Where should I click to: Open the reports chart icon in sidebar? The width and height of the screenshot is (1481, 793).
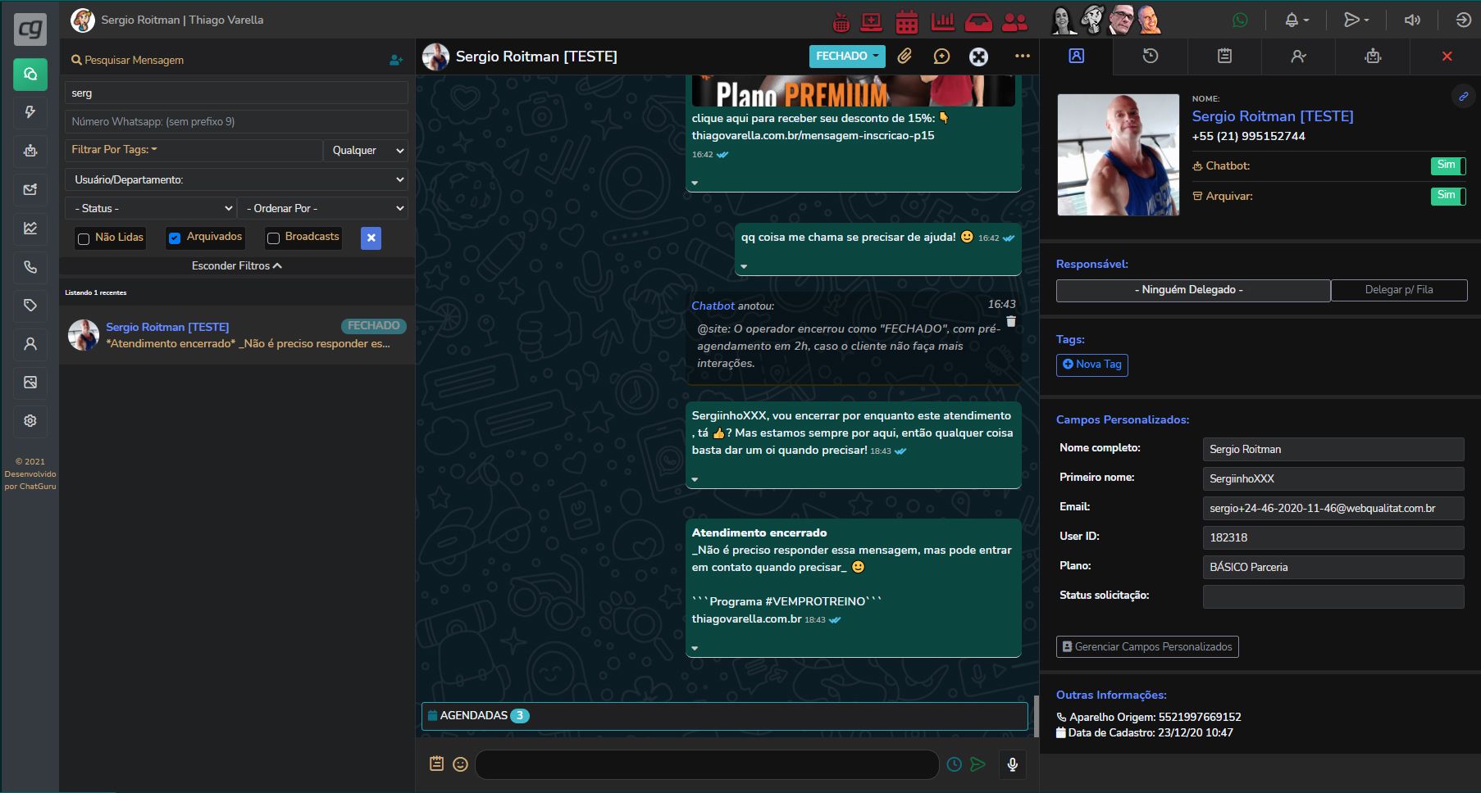[x=30, y=228]
